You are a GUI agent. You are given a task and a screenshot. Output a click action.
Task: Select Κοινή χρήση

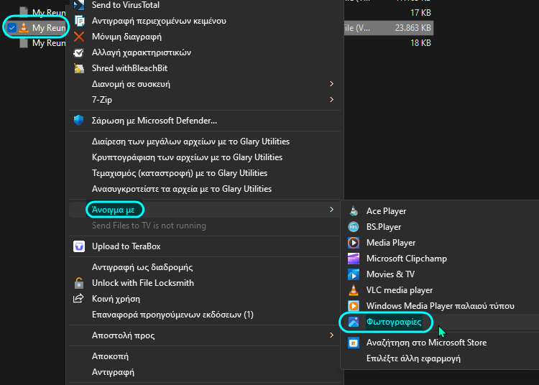click(205, 299)
